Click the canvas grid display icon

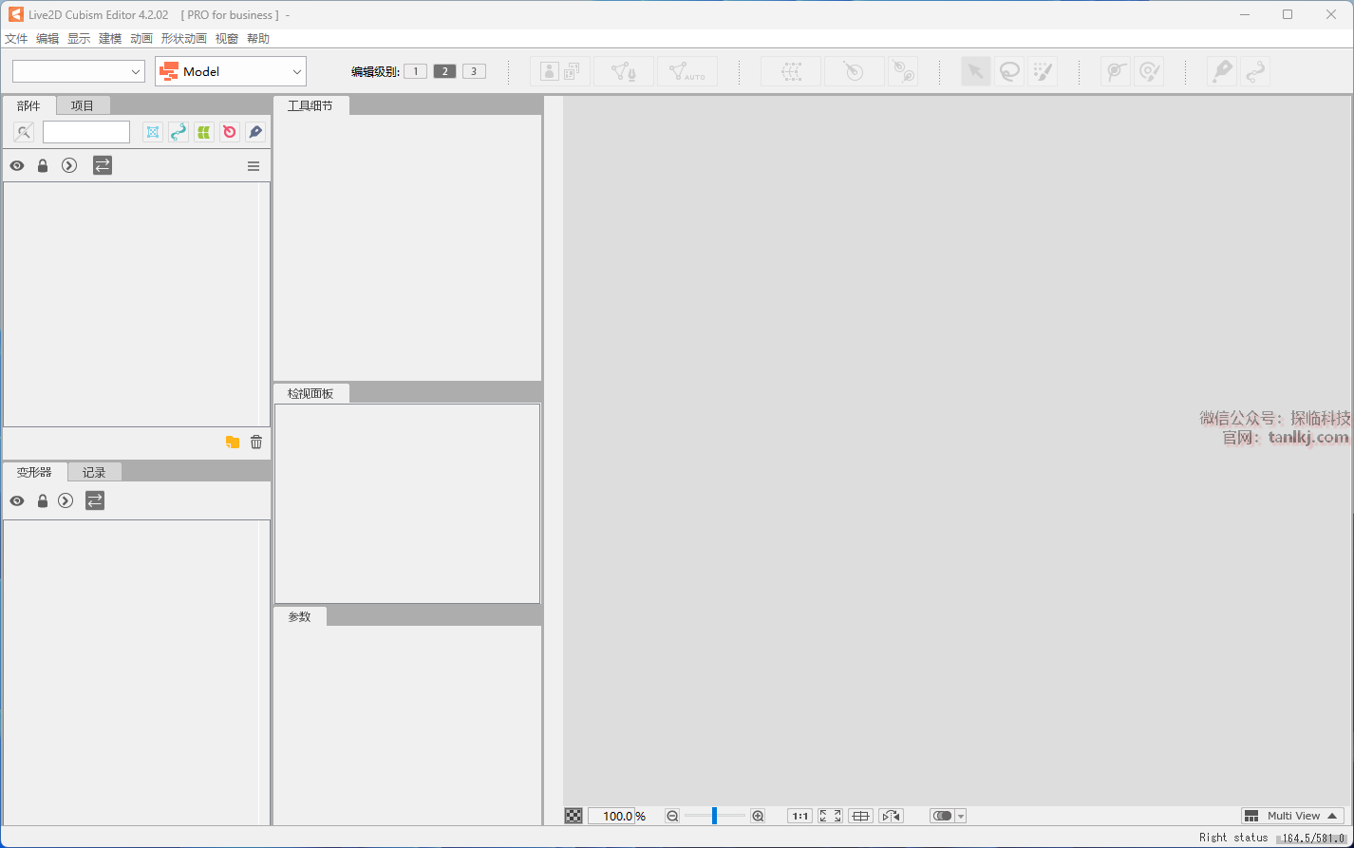pyautogui.click(x=860, y=816)
